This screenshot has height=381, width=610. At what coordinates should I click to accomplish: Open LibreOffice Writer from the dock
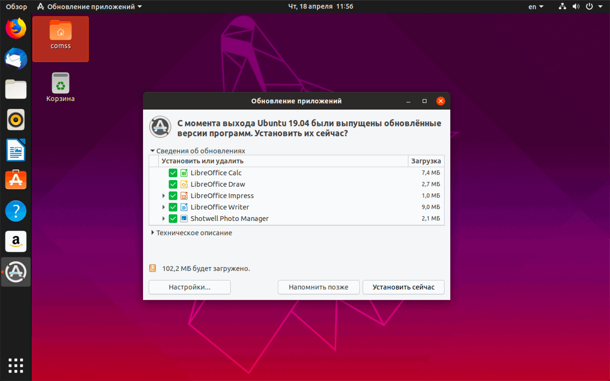[16, 150]
